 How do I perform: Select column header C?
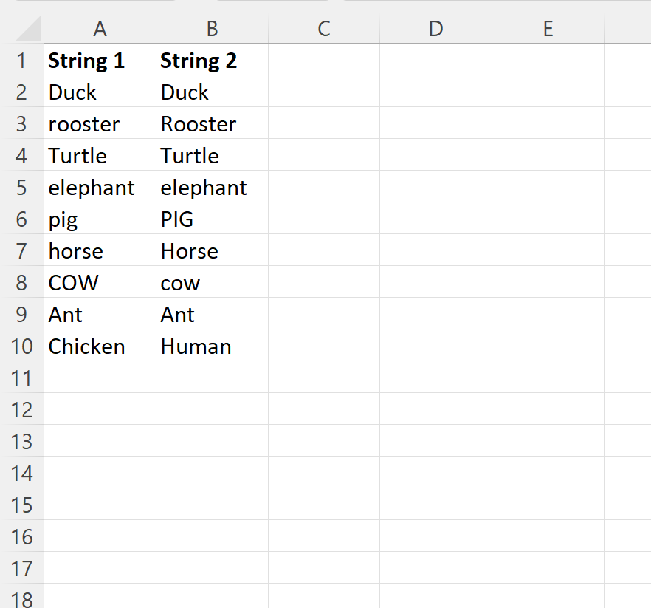323,28
